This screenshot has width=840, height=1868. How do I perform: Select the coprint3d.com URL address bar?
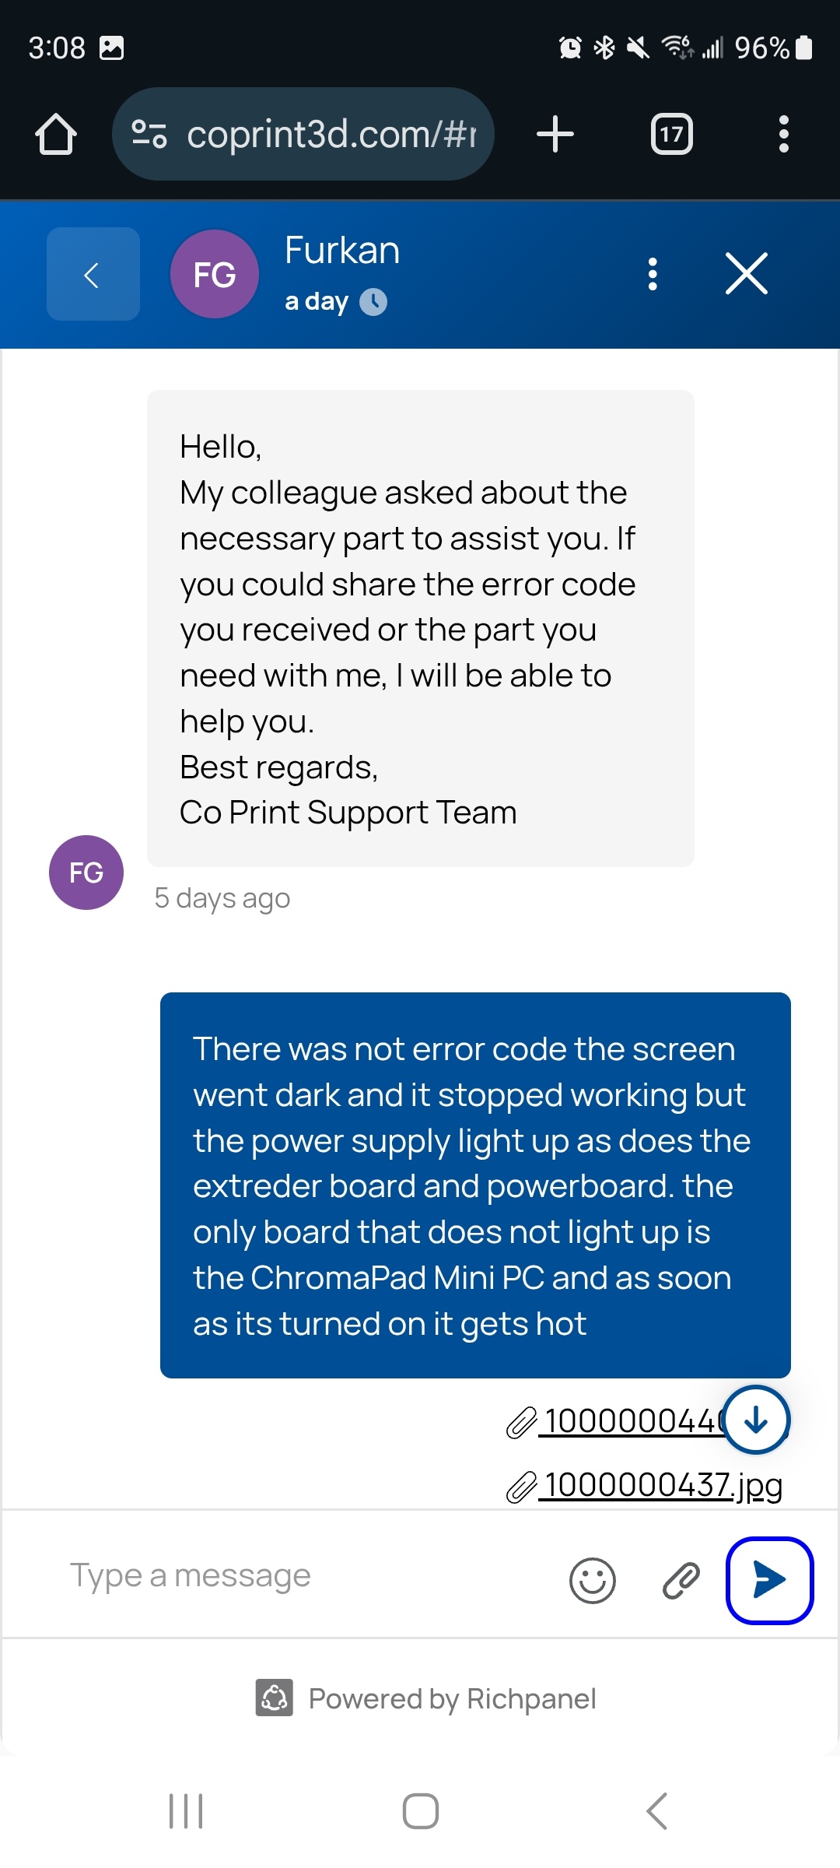click(x=303, y=134)
